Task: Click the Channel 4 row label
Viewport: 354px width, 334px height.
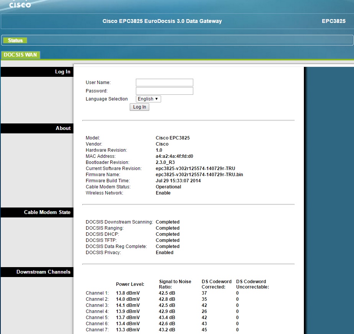Action: tap(97, 311)
